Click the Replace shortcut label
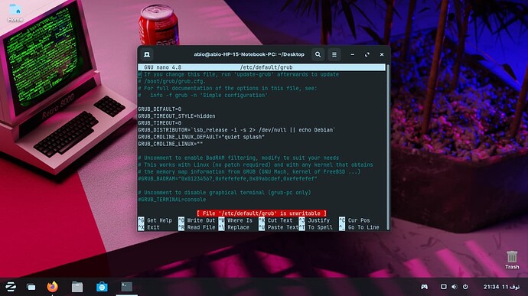The height and width of the screenshot is (296, 528). (238, 228)
